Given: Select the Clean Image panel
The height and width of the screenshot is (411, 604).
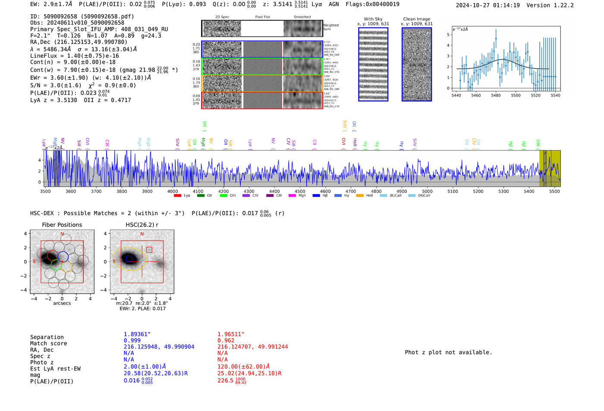Looking at the screenshot, I should pyautogui.click(x=417, y=64).
